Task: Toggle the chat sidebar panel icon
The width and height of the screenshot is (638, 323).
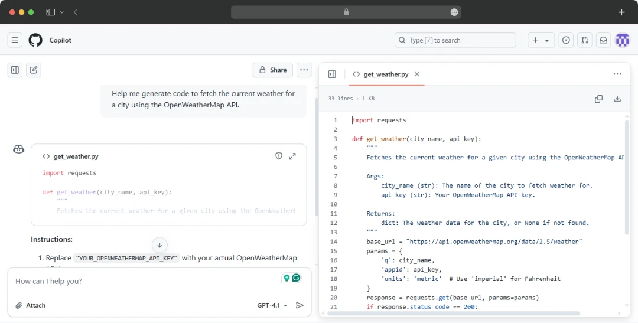Action: pyautogui.click(x=15, y=70)
